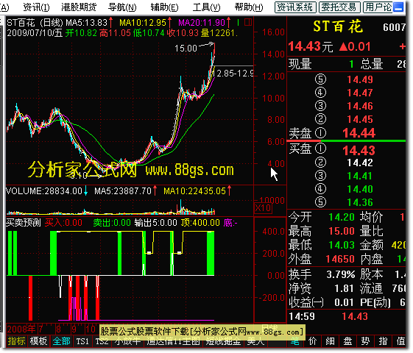Screen dimensions: 413x353
Task: Select the 指 tab in quote panel
Action: tap(383, 341)
